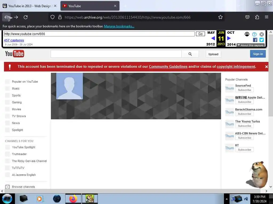
Task: Click the Wayback URL input field
Action: 99,34
